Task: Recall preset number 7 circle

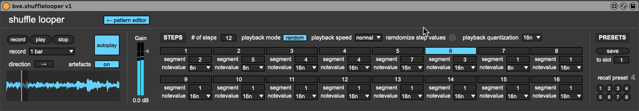Action: 618,97
